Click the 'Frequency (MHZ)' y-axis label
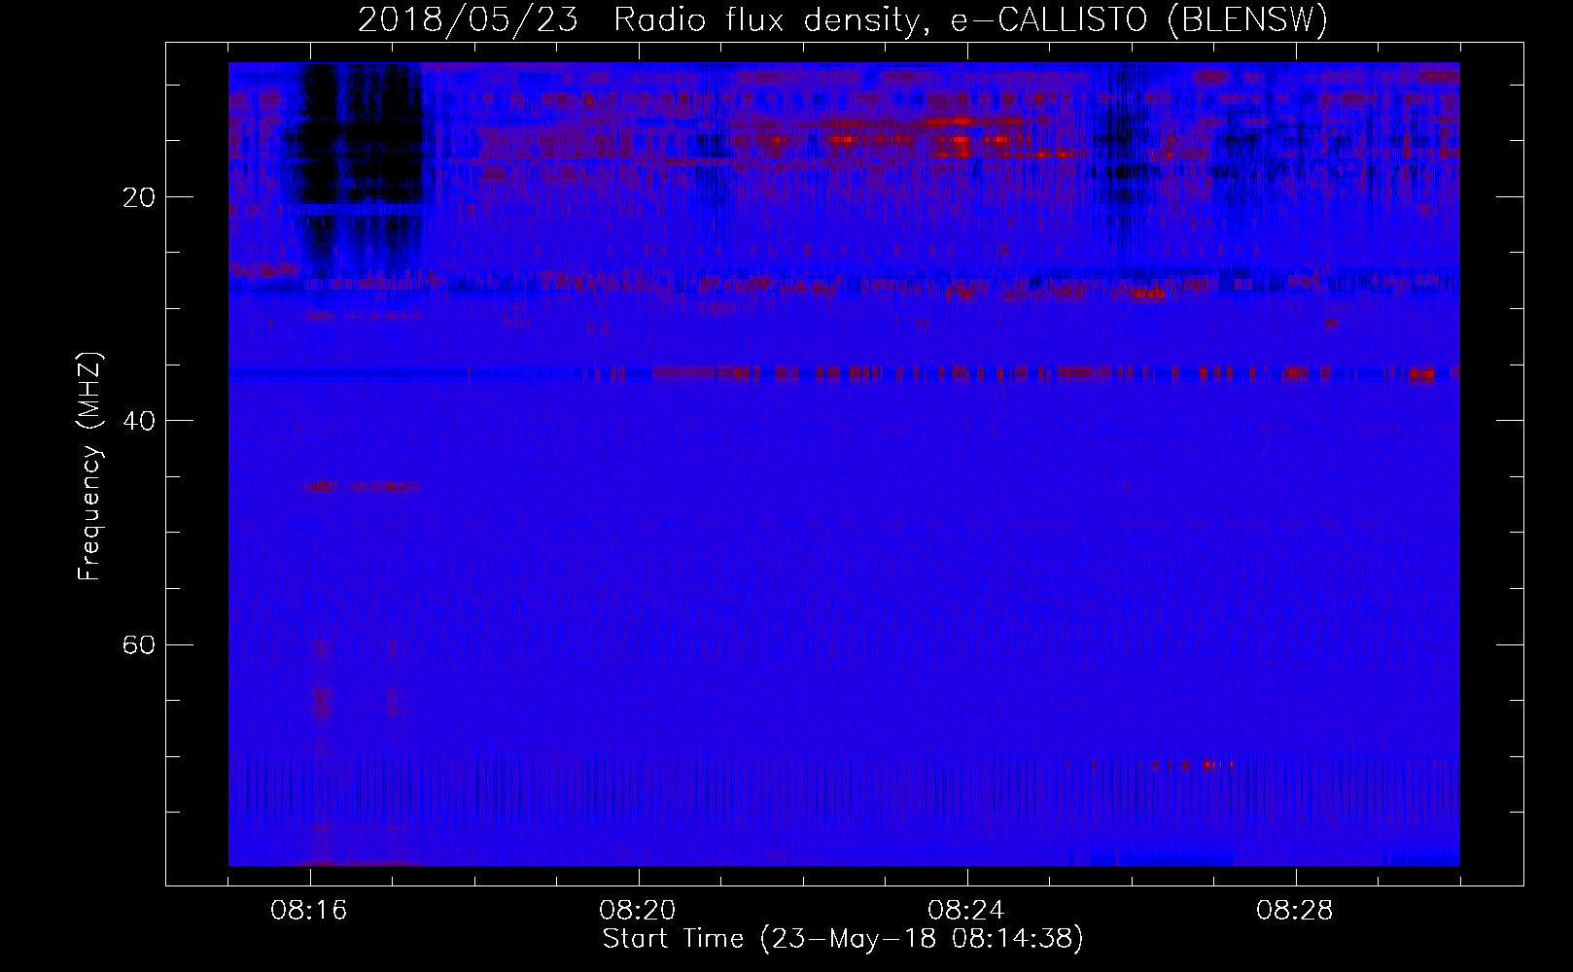Screen dimensions: 1573x972 89,467
